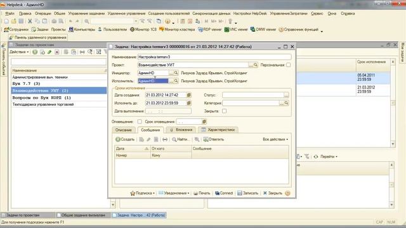Image resolution: width=406 pixels, height=228 pixels.
Task: Click the Open folder icon in main toolbar
Action: click(14, 21)
